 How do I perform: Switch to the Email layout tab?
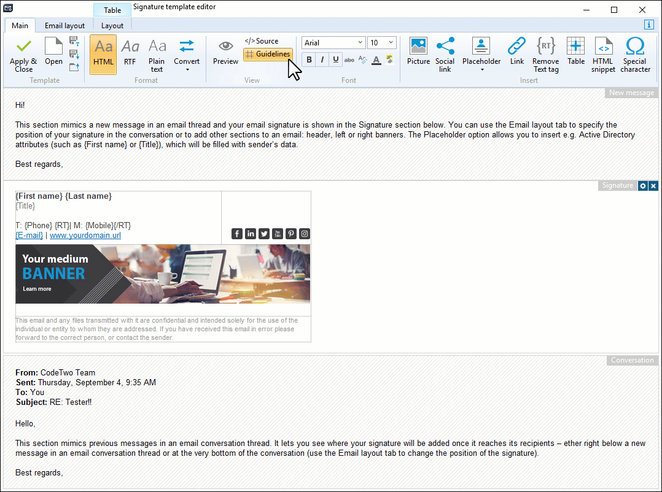pos(64,26)
